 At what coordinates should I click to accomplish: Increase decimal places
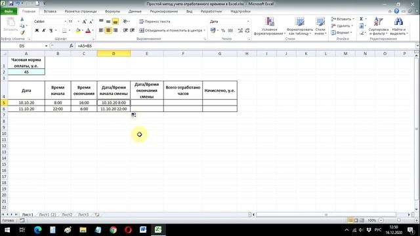click(240, 31)
